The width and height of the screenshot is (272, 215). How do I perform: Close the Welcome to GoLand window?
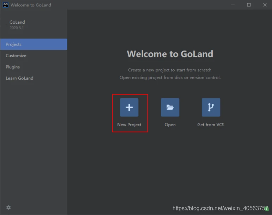click(265, 5)
